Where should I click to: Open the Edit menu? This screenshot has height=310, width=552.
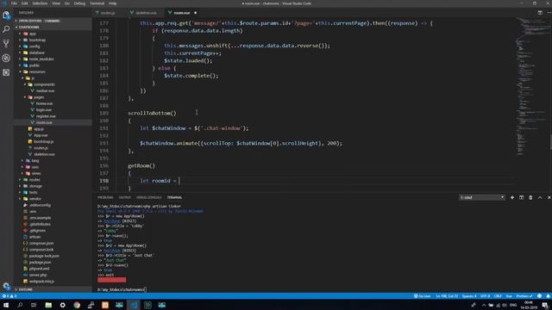pyautogui.click(x=25, y=3)
